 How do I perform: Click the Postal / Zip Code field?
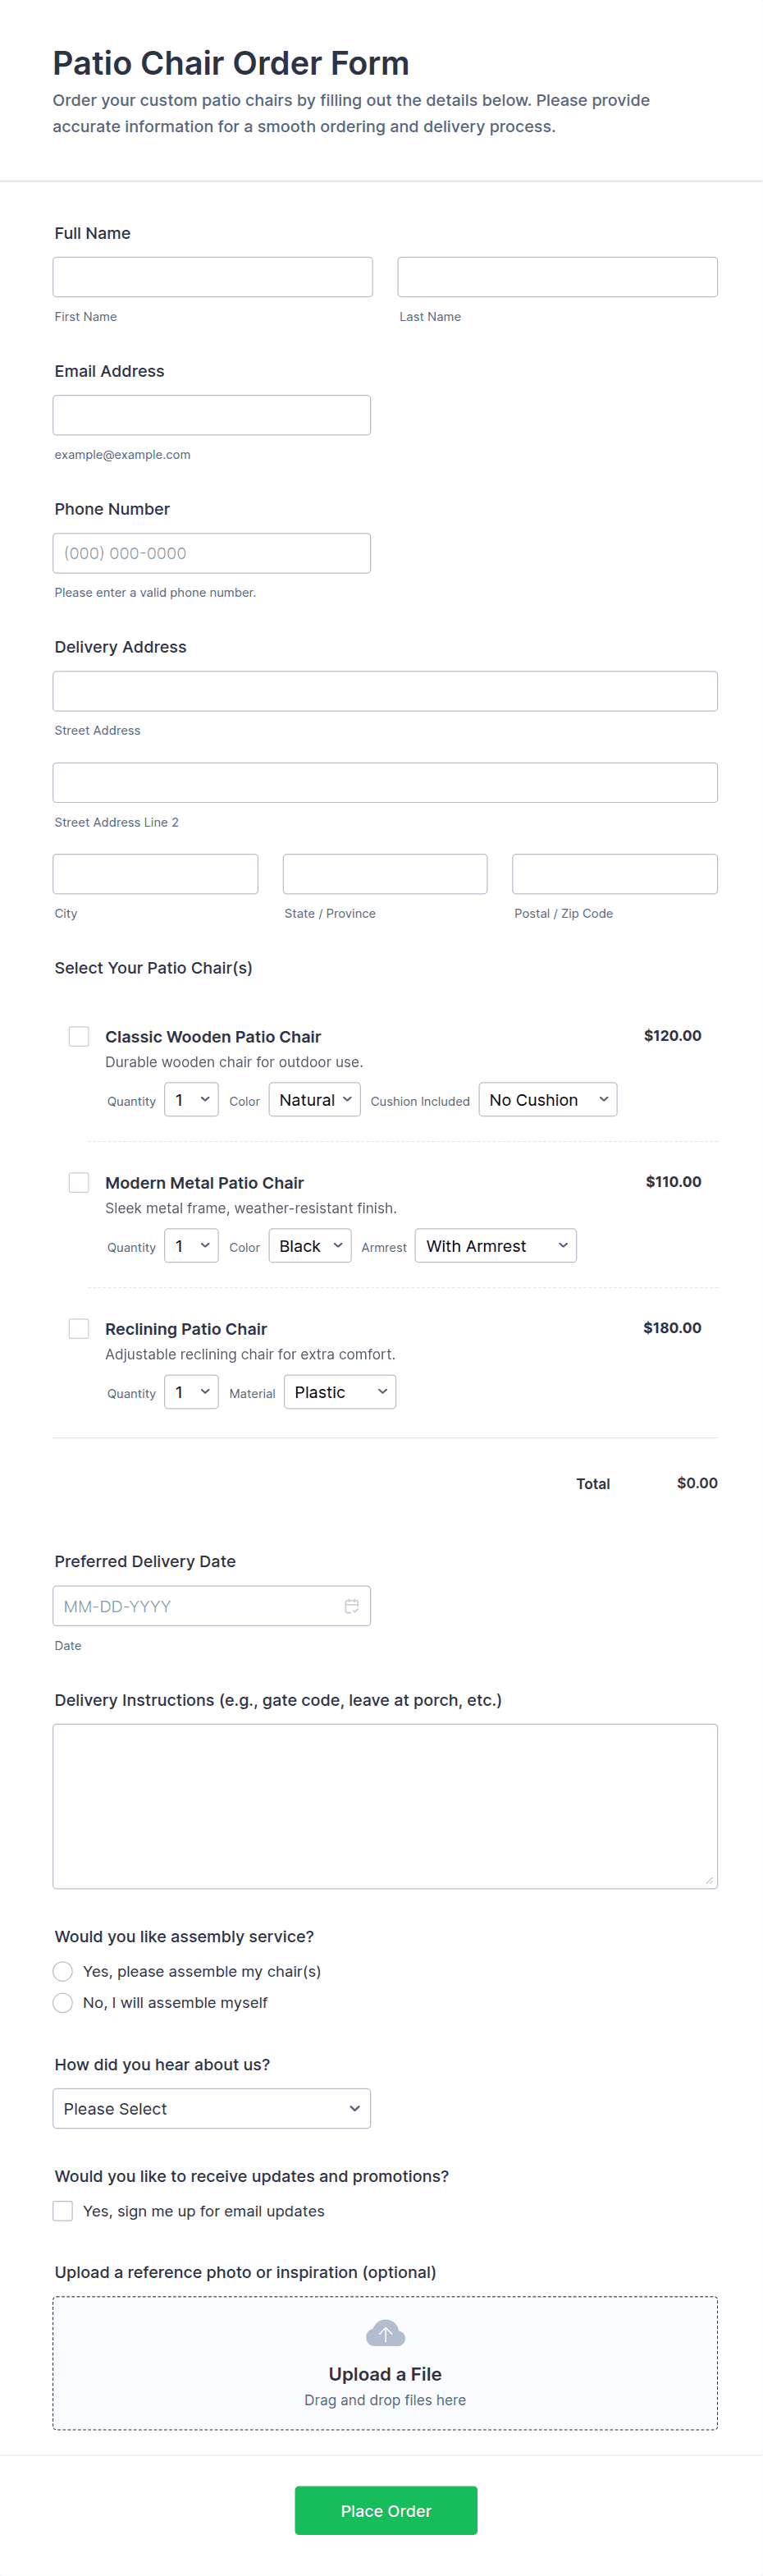pyautogui.click(x=614, y=874)
